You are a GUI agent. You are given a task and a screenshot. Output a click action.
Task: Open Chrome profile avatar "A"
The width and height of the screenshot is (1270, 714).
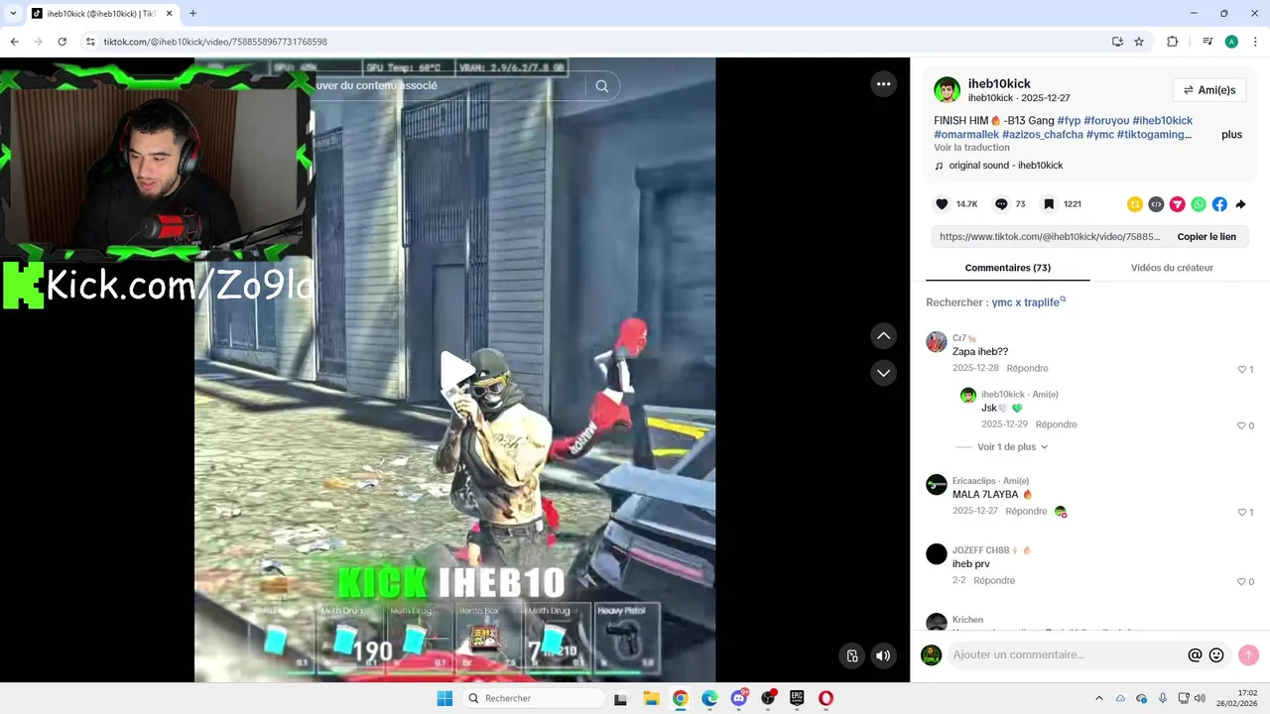coord(1231,42)
